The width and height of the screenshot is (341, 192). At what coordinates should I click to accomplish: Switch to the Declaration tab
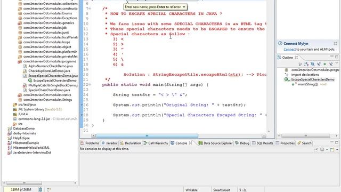pyautogui.click(x=130, y=143)
